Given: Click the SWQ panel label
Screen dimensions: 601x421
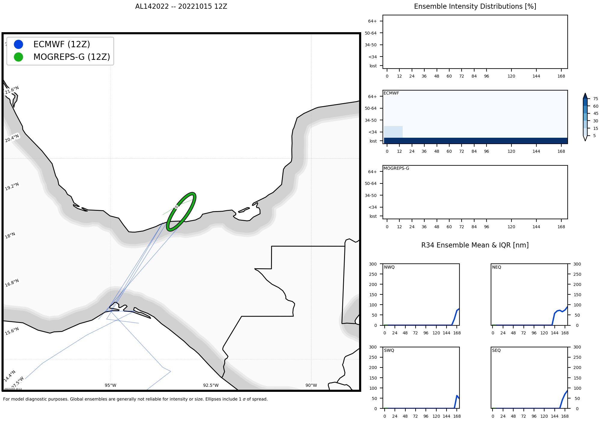Looking at the screenshot, I should point(389,350).
